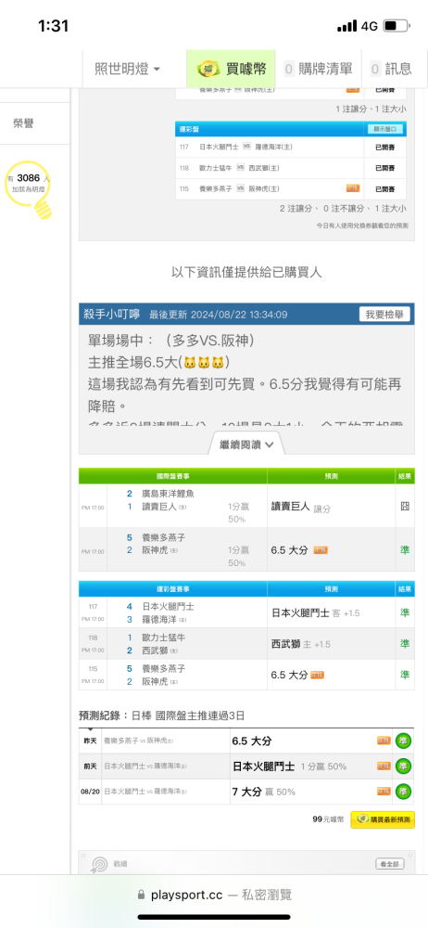
Task: Click the 看全部 button in the 戰績 row
Action: (390, 864)
